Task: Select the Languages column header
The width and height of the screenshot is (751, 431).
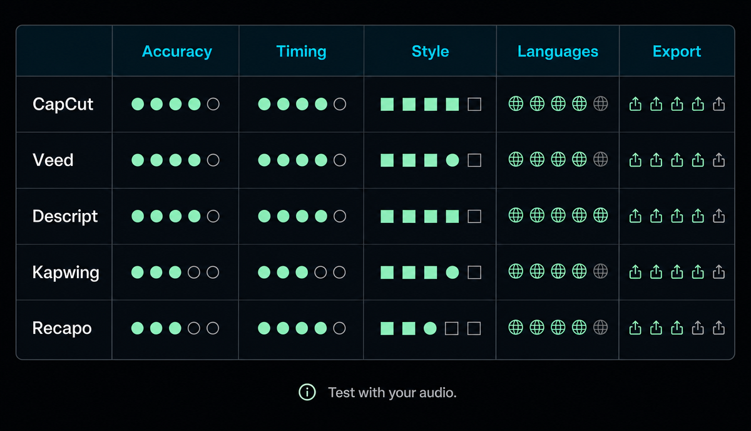Action: point(558,51)
